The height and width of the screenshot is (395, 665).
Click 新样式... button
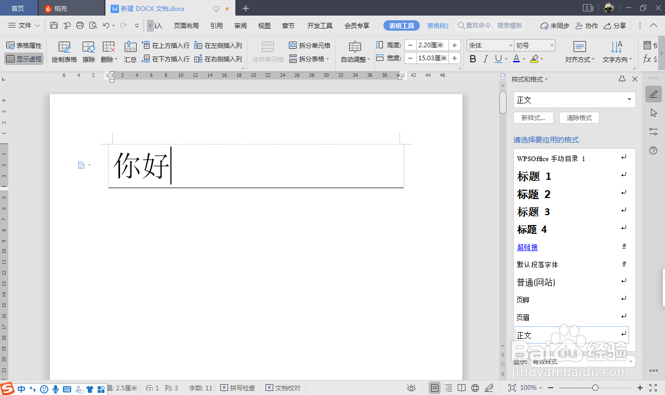point(533,118)
